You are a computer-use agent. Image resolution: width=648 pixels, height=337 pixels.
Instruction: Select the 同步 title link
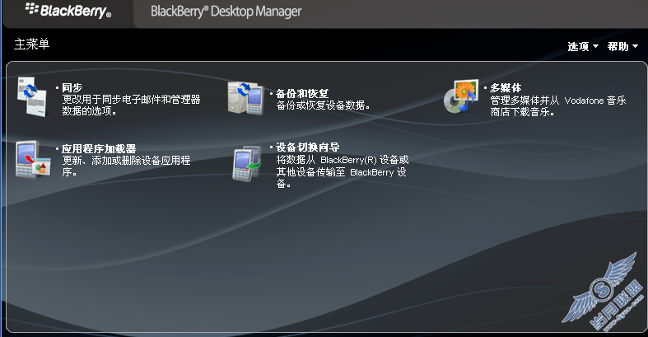pos(72,87)
